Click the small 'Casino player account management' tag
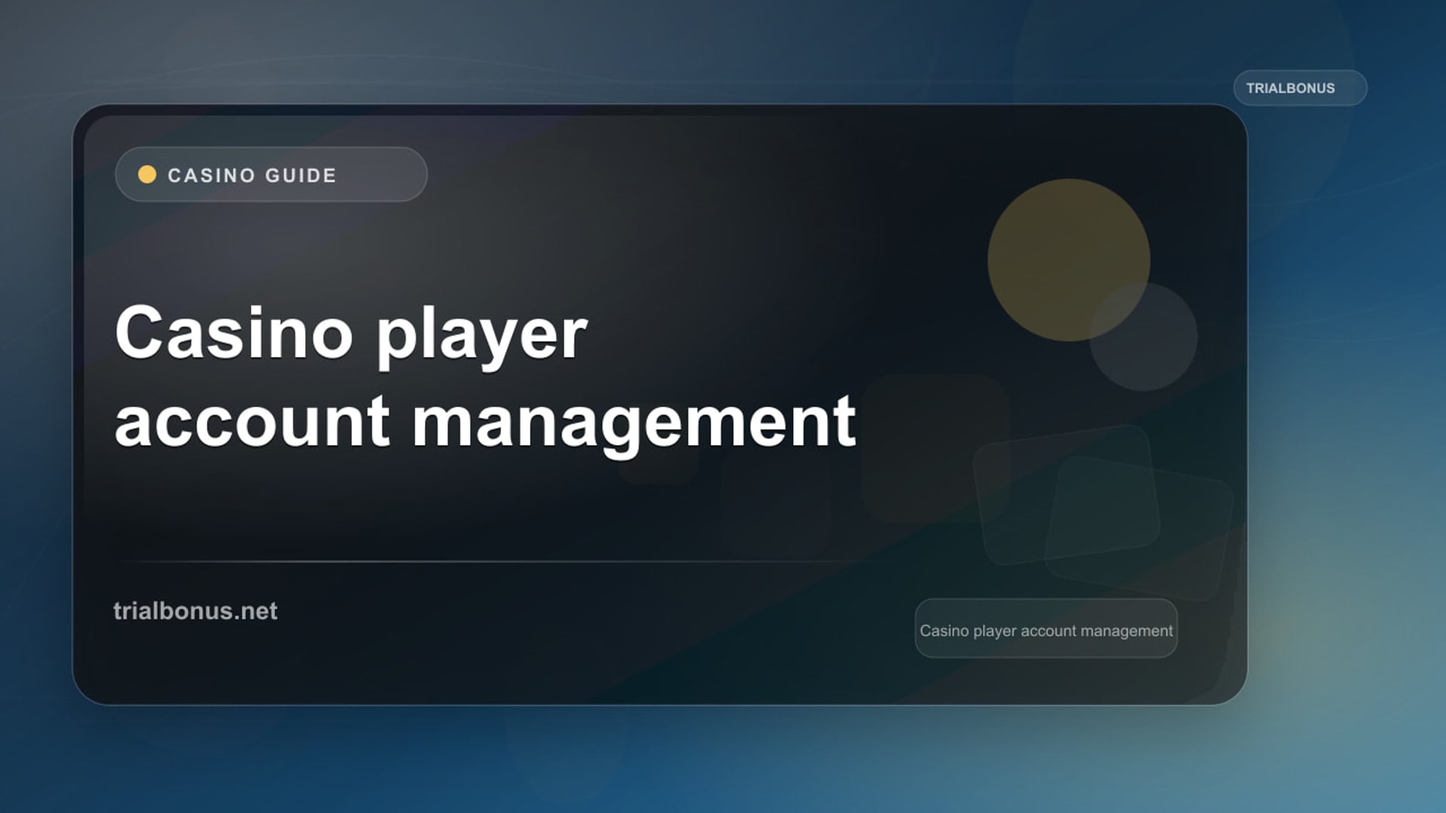Image resolution: width=1446 pixels, height=813 pixels. (1046, 629)
